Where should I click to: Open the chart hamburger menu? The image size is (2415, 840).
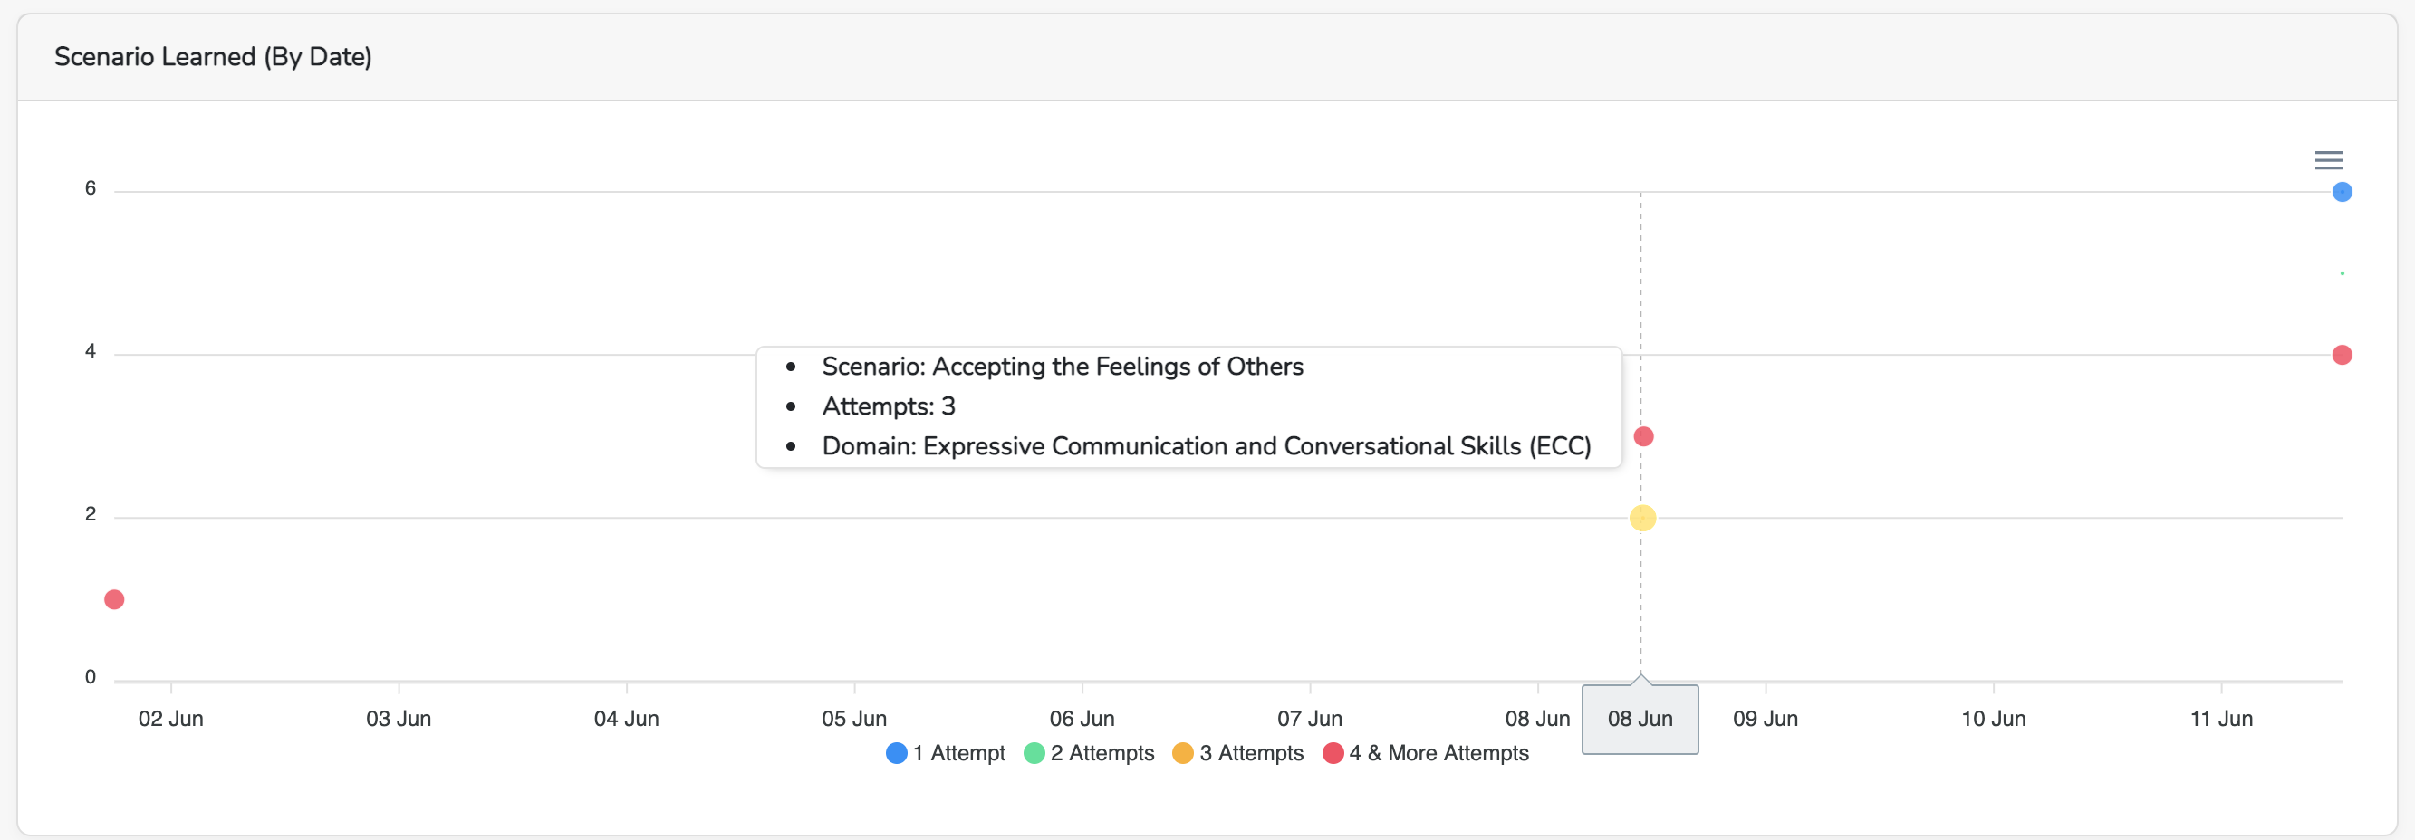[x=2328, y=160]
